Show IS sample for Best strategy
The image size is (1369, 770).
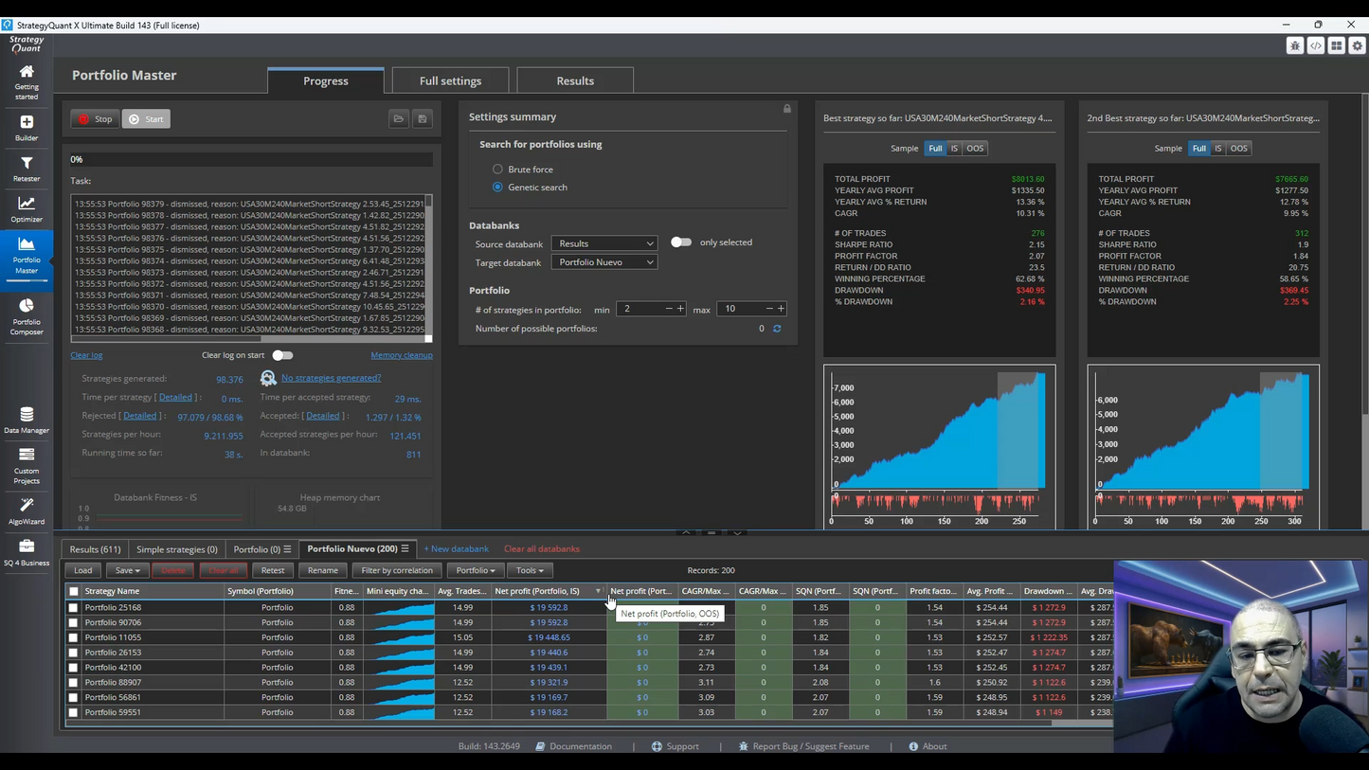pos(954,149)
